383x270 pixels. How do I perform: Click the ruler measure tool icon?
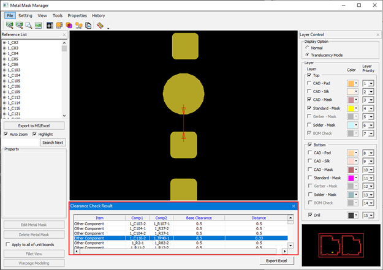pos(100,25)
